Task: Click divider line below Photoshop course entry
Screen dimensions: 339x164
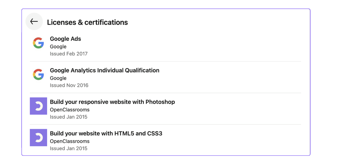Action: pyautogui.click(x=165, y=124)
